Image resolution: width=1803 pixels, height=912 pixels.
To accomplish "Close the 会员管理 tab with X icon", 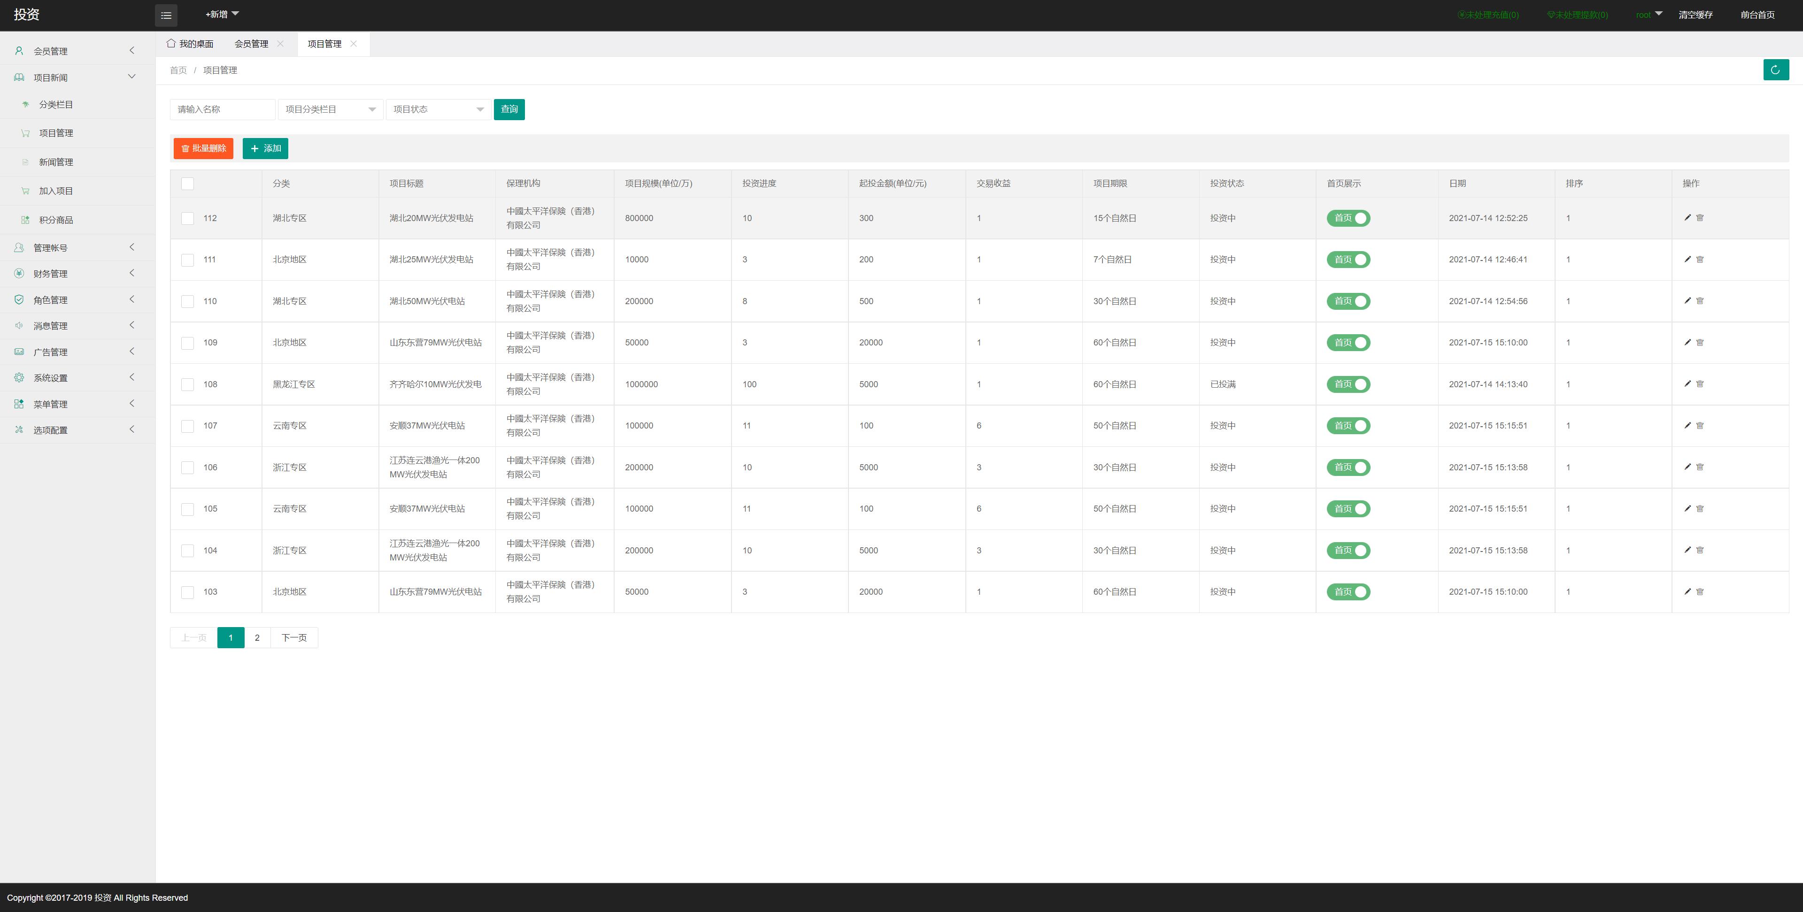I will [x=281, y=43].
